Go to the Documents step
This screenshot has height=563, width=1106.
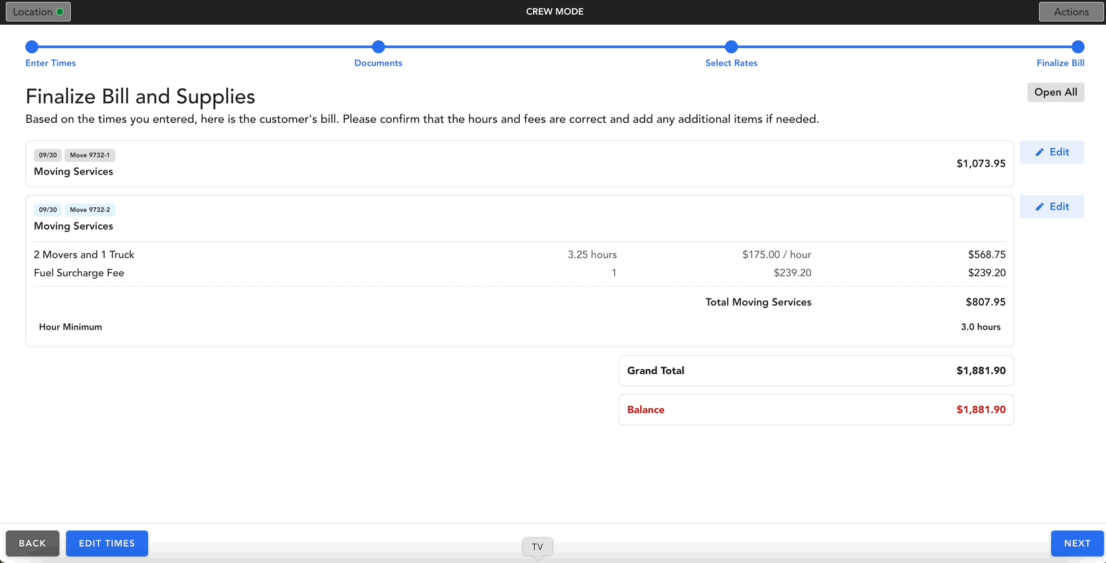click(x=378, y=63)
